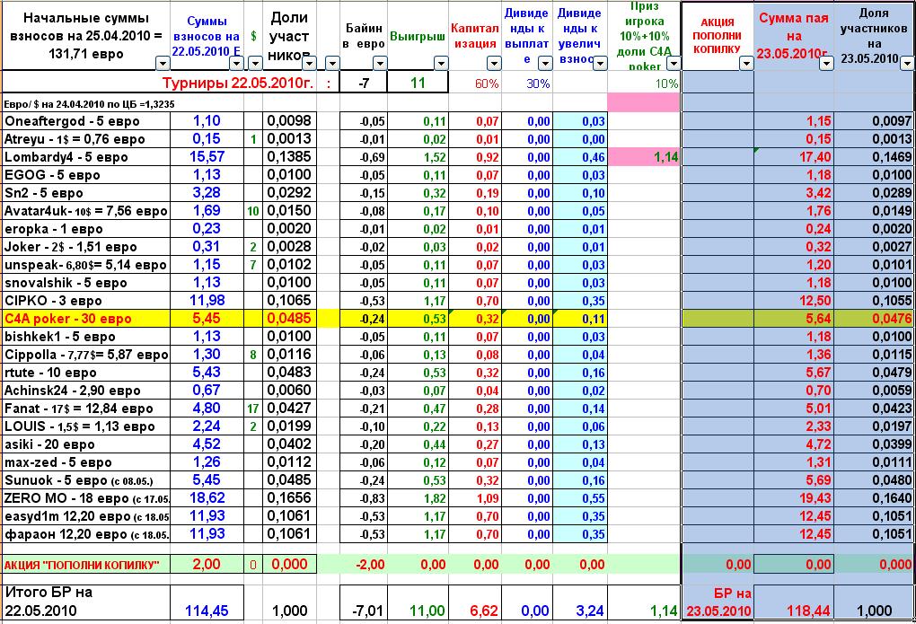Viewport: 916px width, 624px height.
Task: Select 'Итого БР на 22.05.2010' total label
Action: (86, 602)
